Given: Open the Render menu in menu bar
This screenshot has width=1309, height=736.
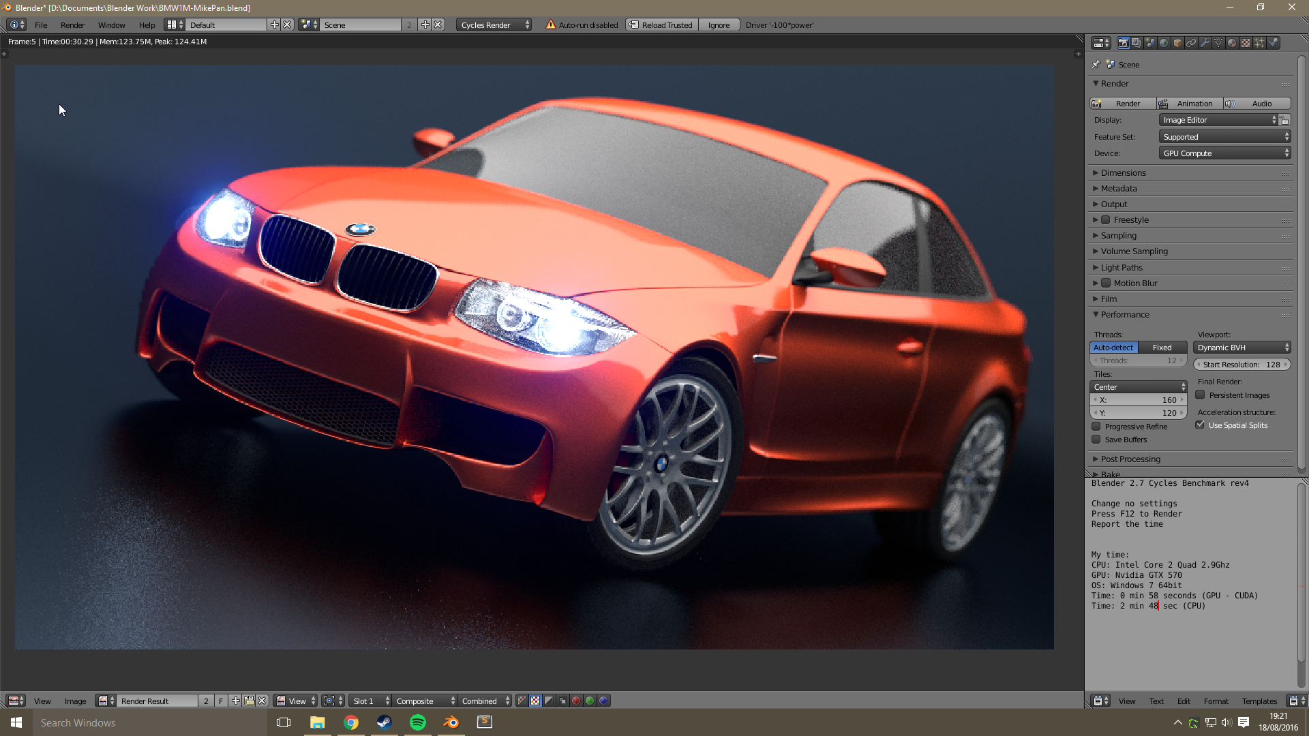Looking at the screenshot, I should [x=72, y=25].
